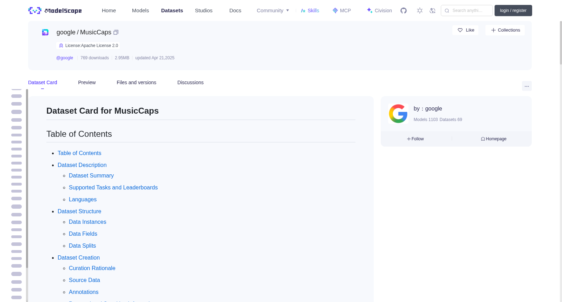This screenshot has height=302, width=562.
Task: Like the dataset with heart button
Action: (x=465, y=30)
